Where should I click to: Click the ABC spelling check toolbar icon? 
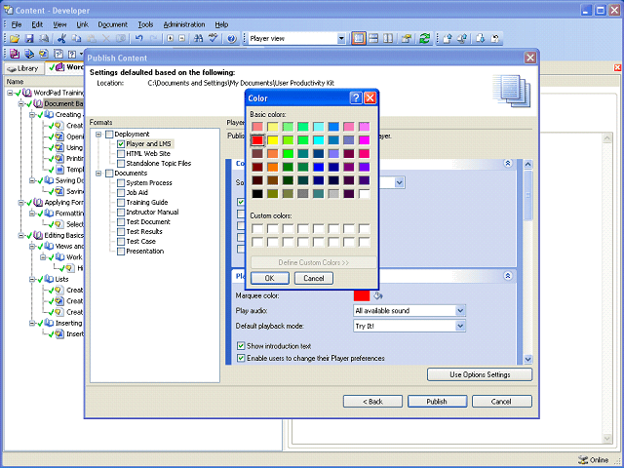pyautogui.click(x=214, y=39)
